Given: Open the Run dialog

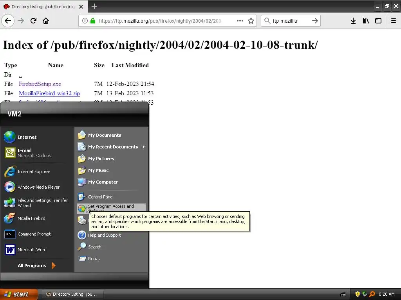Looking at the screenshot, I should [x=111, y=259].
